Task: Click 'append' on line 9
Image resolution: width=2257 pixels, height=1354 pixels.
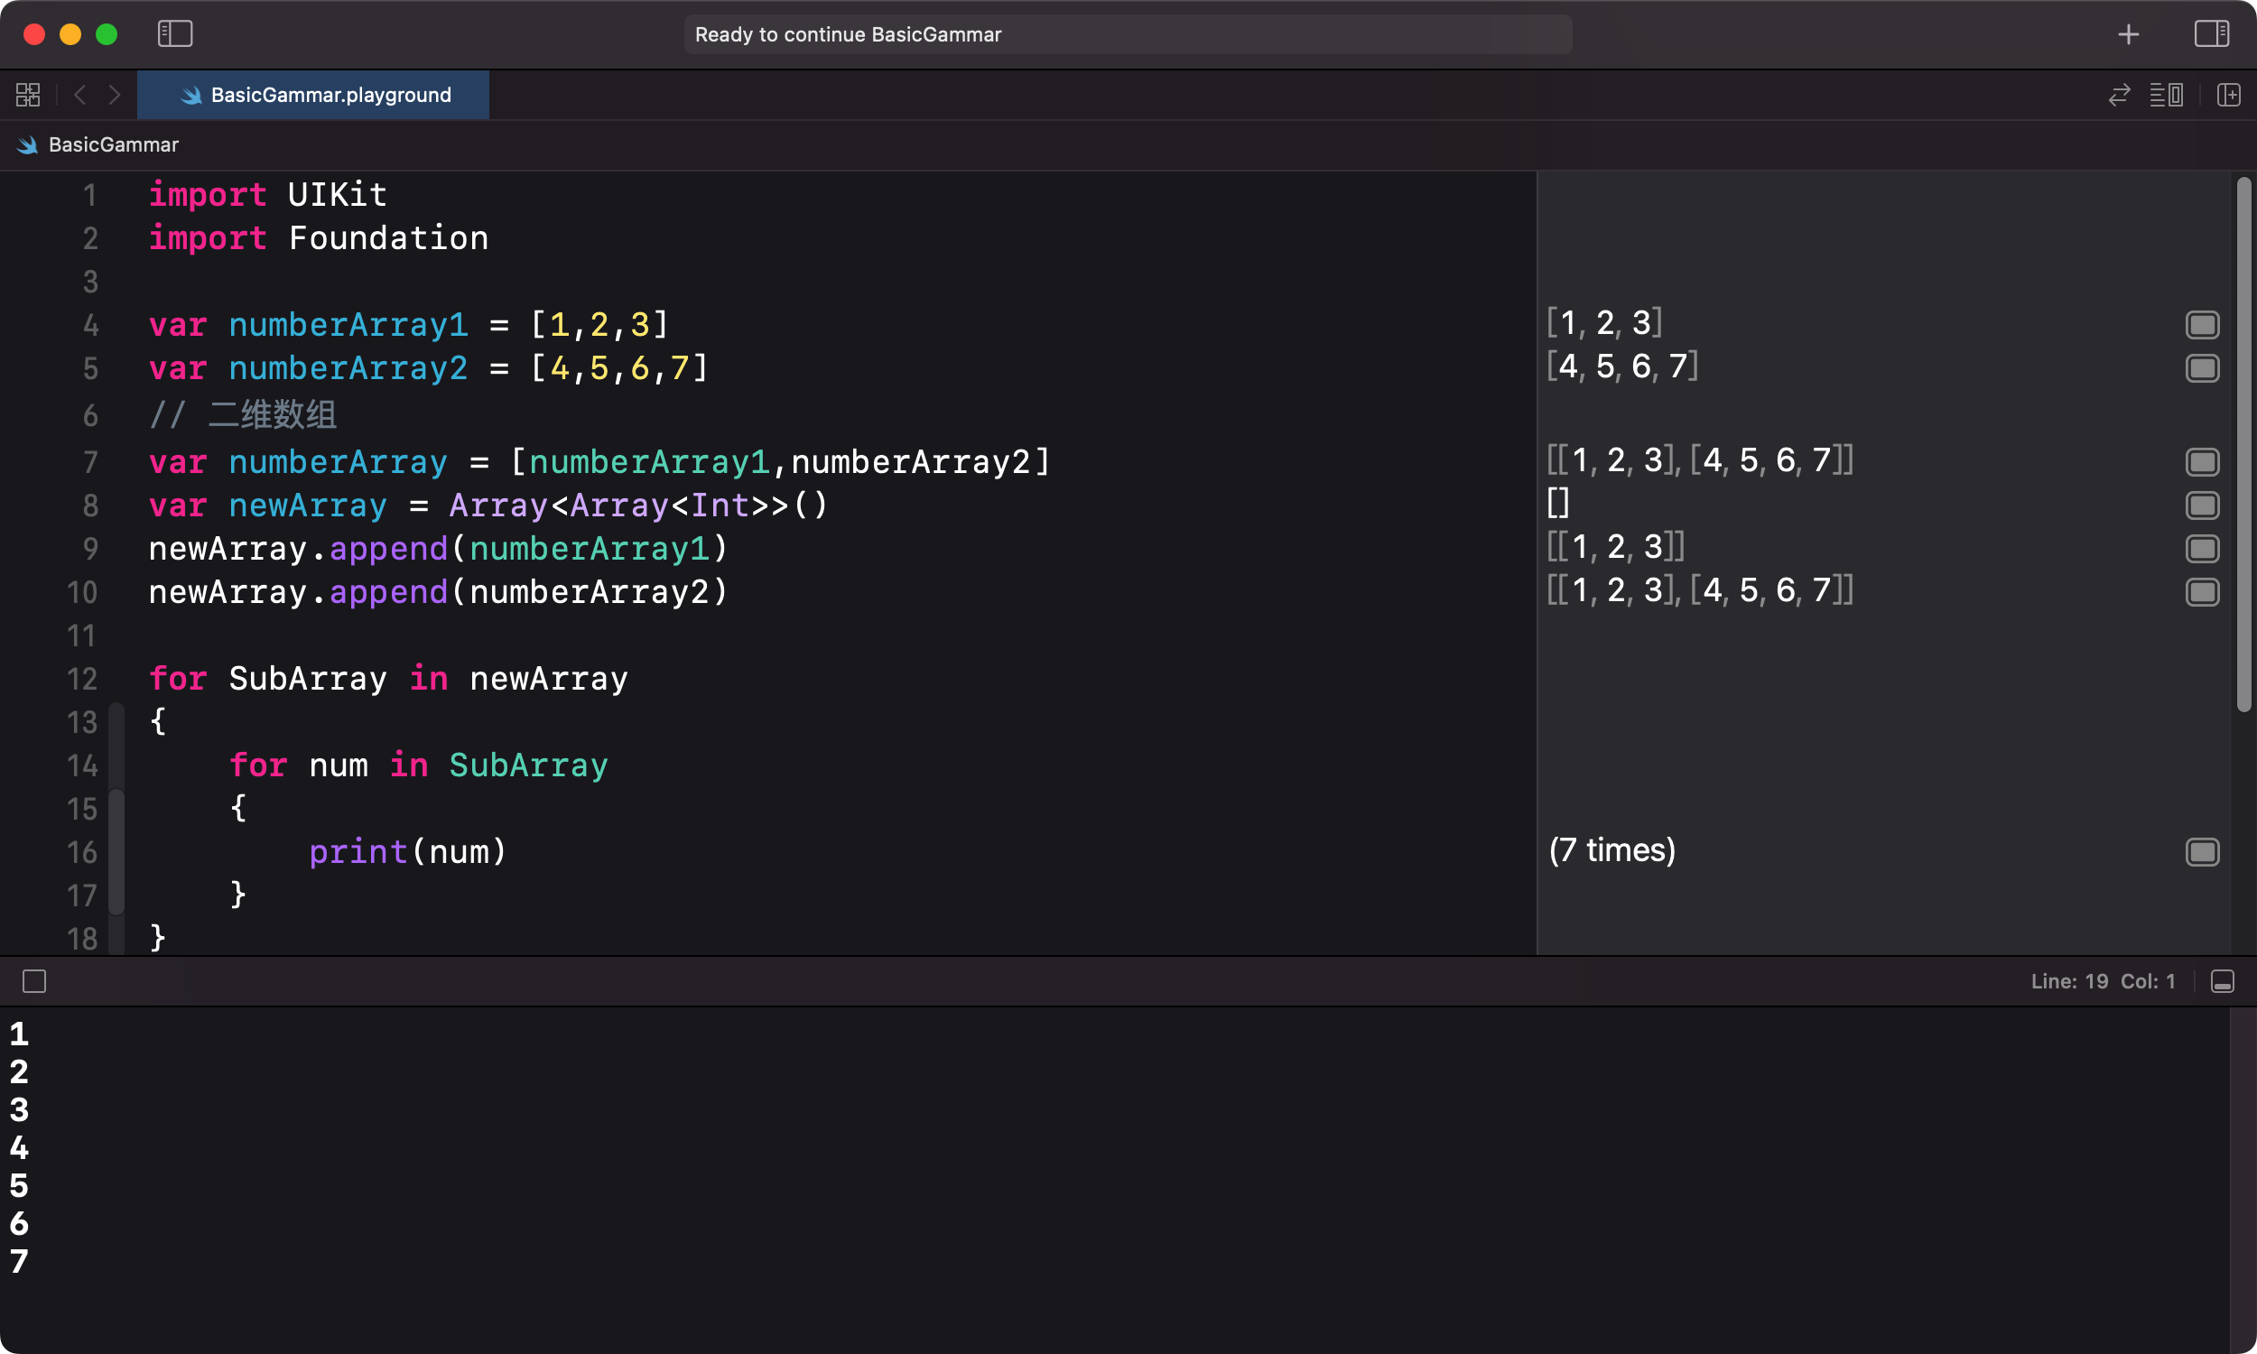Action: pyautogui.click(x=388, y=548)
